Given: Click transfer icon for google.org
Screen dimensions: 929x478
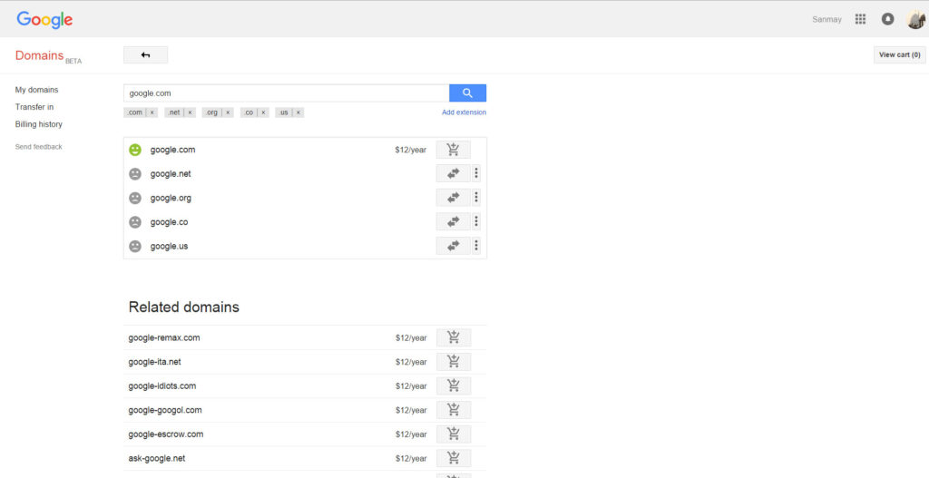Looking at the screenshot, I should 454,198.
